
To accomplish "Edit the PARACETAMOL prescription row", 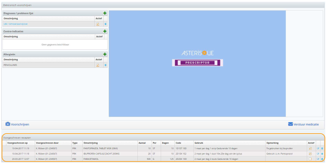I will point(318,159).
